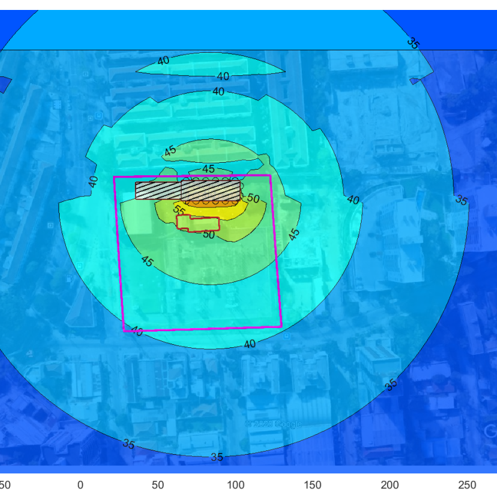This screenshot has height=497, width=497.
Task: Click the 45 label directly above hatched building
Action: click(209, 169)
